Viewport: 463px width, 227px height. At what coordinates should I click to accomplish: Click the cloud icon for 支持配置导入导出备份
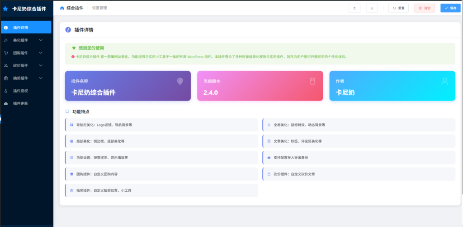coord(269,158)
